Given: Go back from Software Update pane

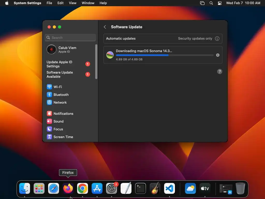Looking at the screenshot, I should [x=105, y=27].
